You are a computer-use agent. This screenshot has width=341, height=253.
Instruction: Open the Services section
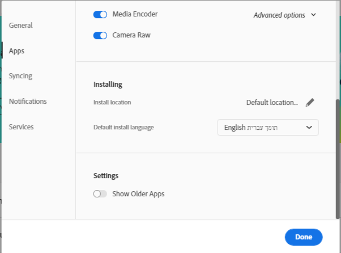(x=21, y=127)
